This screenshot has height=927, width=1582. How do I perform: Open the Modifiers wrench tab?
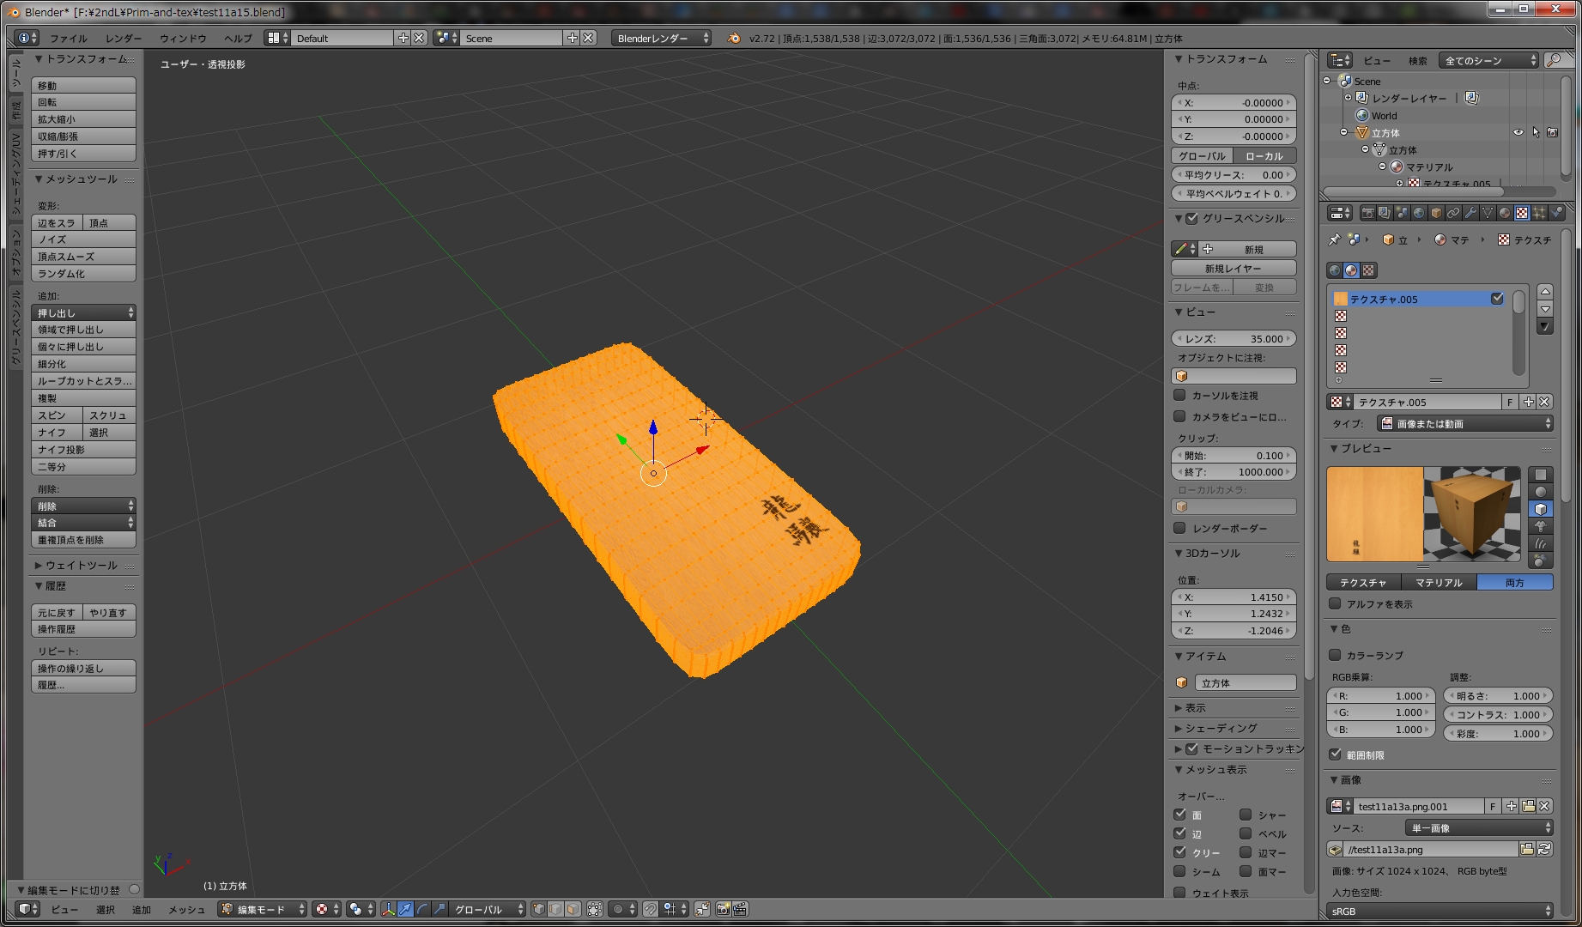tap(1470, 213)
